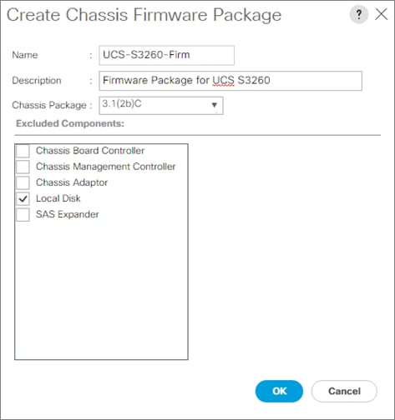Screen dimensions: 395x420
Task: Click the Chassis Adaptor label text
Action: pos(72,182)
